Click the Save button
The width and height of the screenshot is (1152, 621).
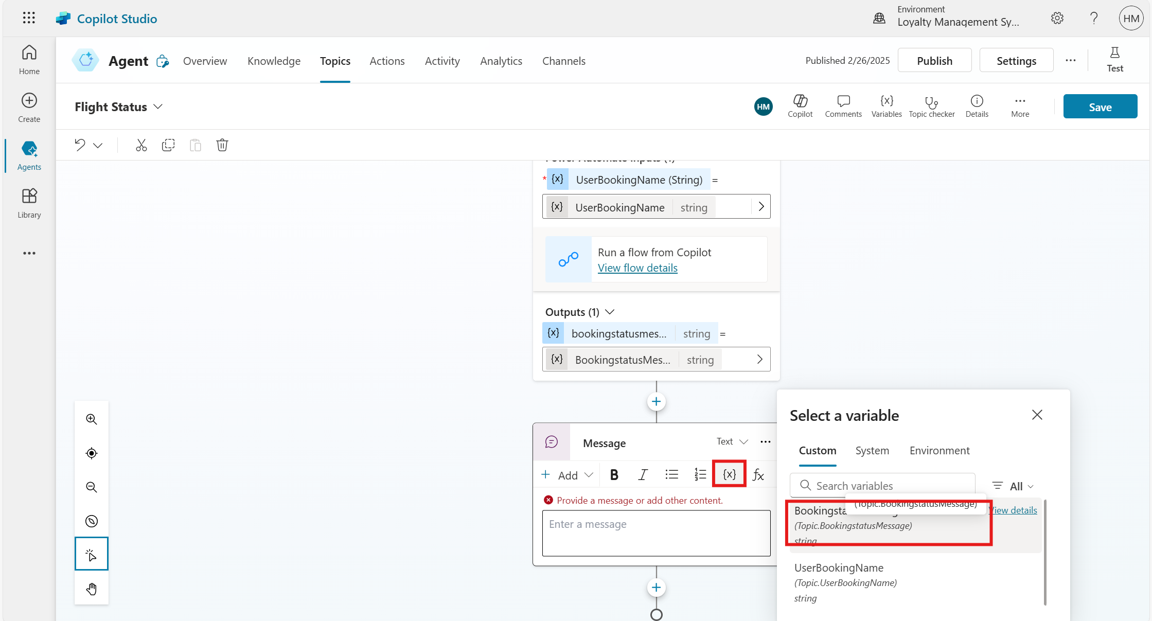coord(1100,107)
